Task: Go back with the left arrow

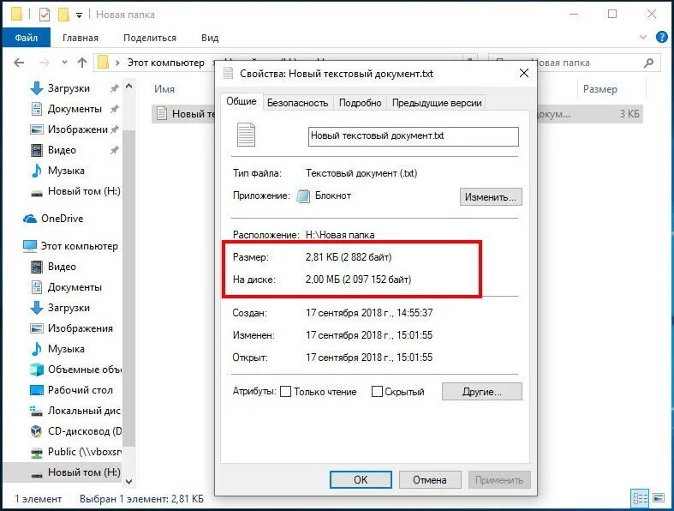Action: tap(19, 63)
